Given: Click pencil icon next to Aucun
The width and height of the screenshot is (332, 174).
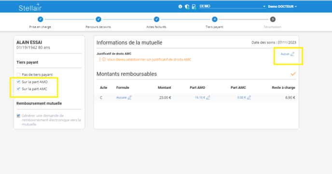Looking at the screenshot, I should 292,54.
